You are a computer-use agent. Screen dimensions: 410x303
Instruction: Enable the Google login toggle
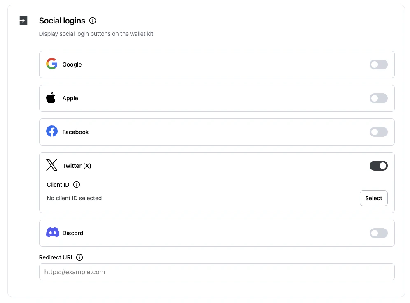click(378, 65)
